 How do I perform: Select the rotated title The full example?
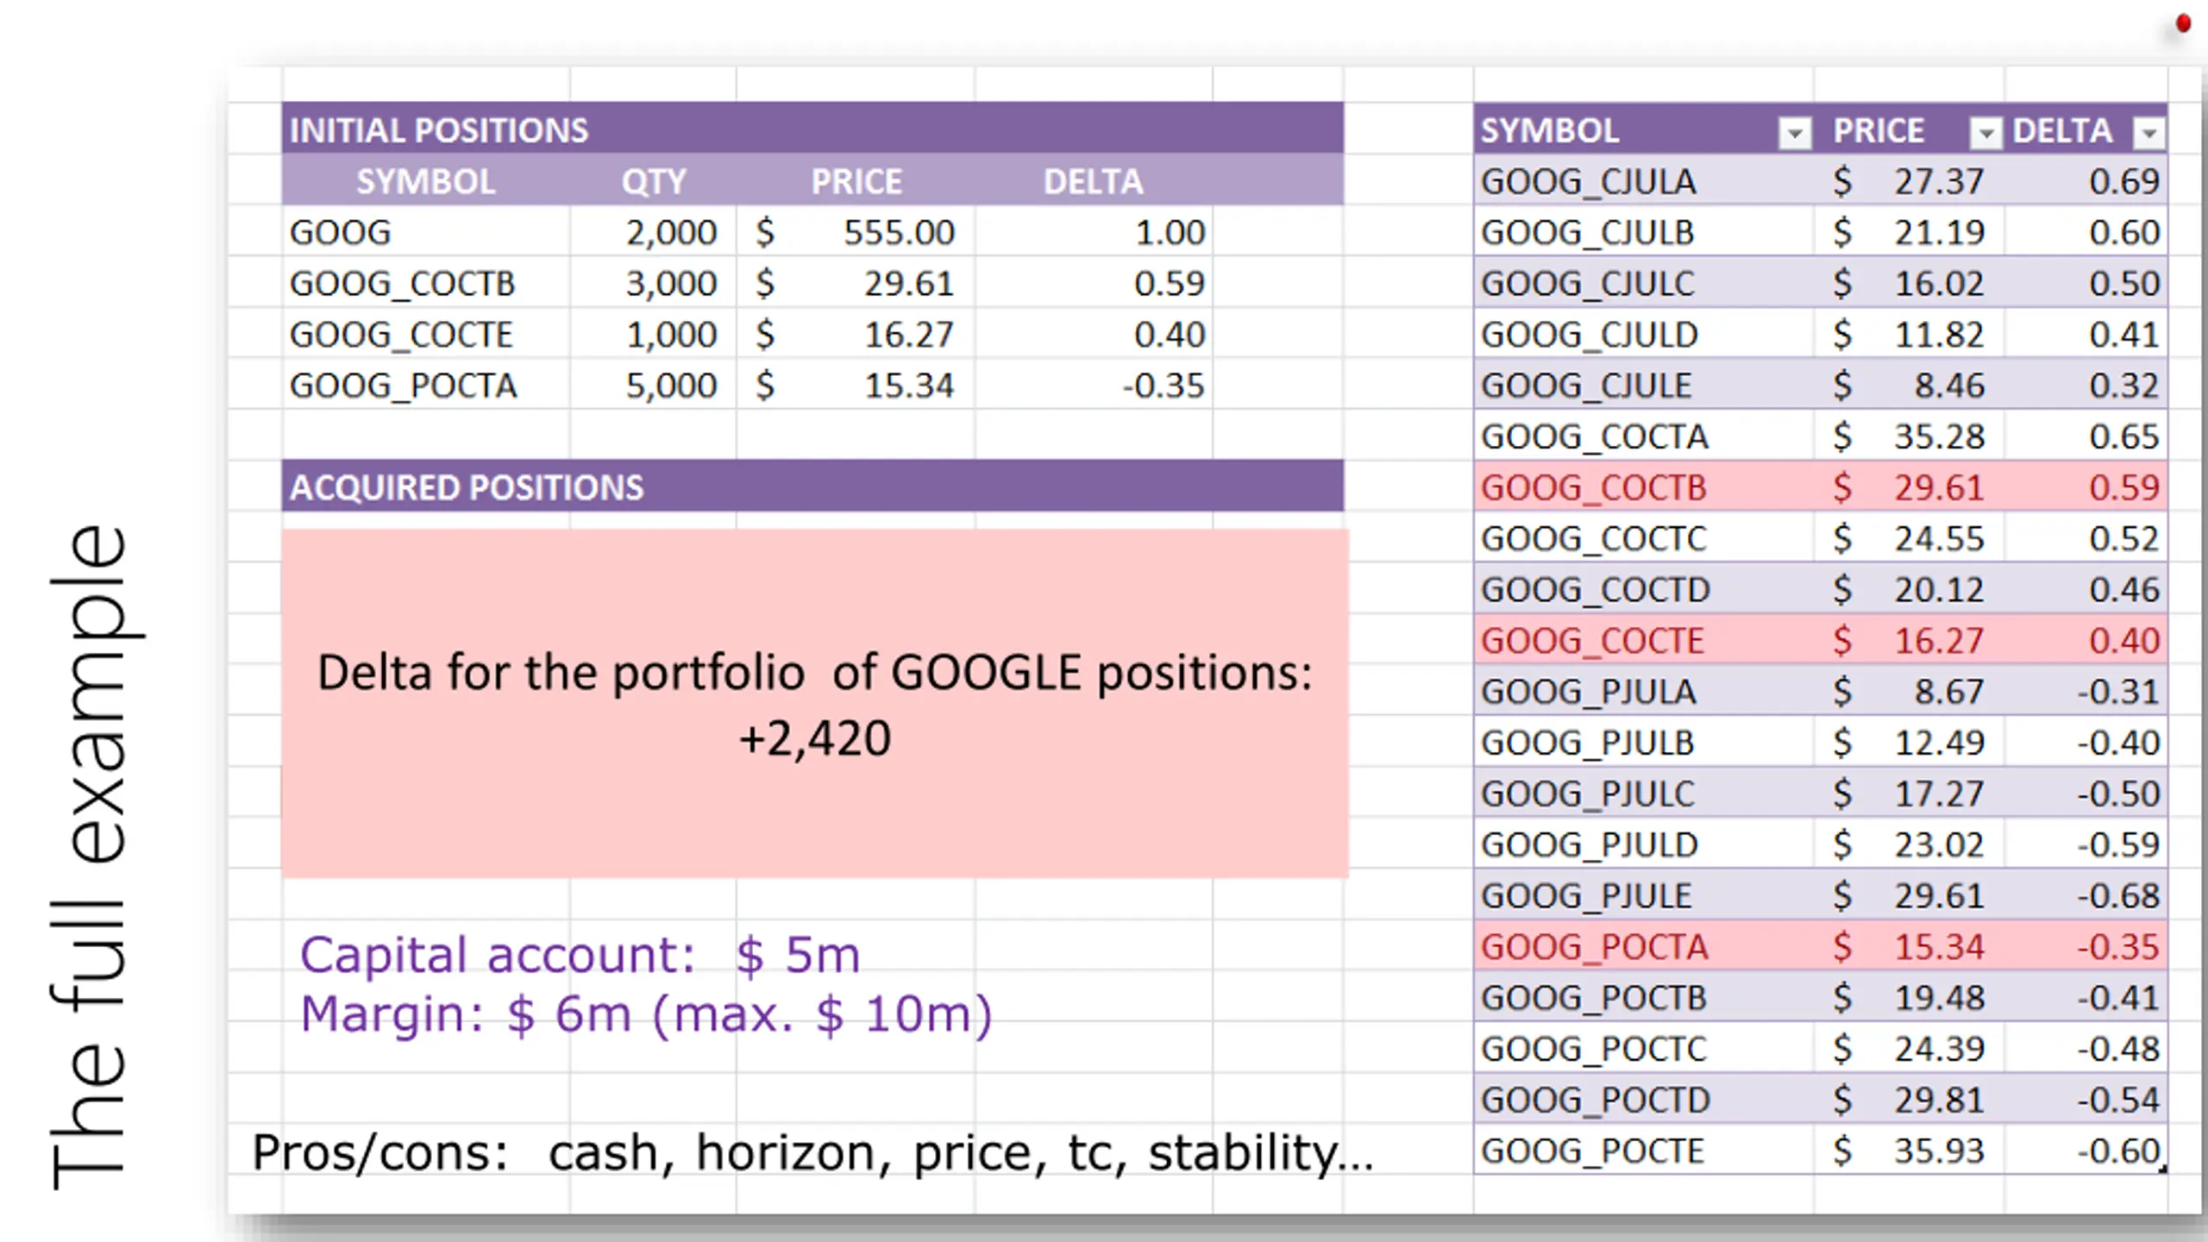[x=89, y=856]
